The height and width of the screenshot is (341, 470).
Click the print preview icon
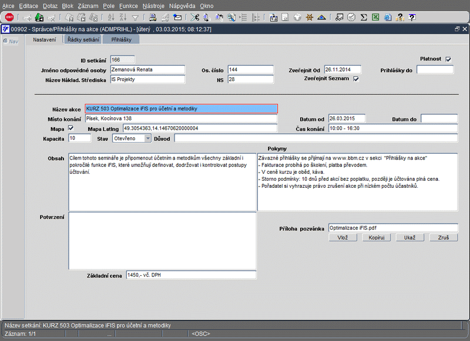click(165, 18)
